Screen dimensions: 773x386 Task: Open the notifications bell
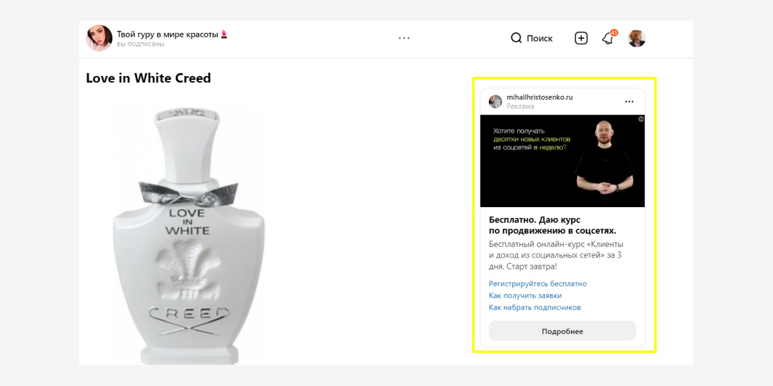607,39
